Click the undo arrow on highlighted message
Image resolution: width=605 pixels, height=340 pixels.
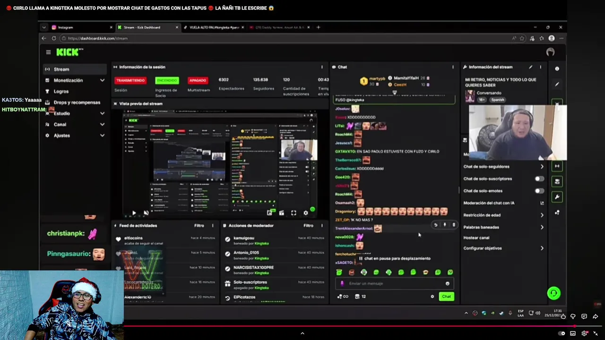point(436,225)
